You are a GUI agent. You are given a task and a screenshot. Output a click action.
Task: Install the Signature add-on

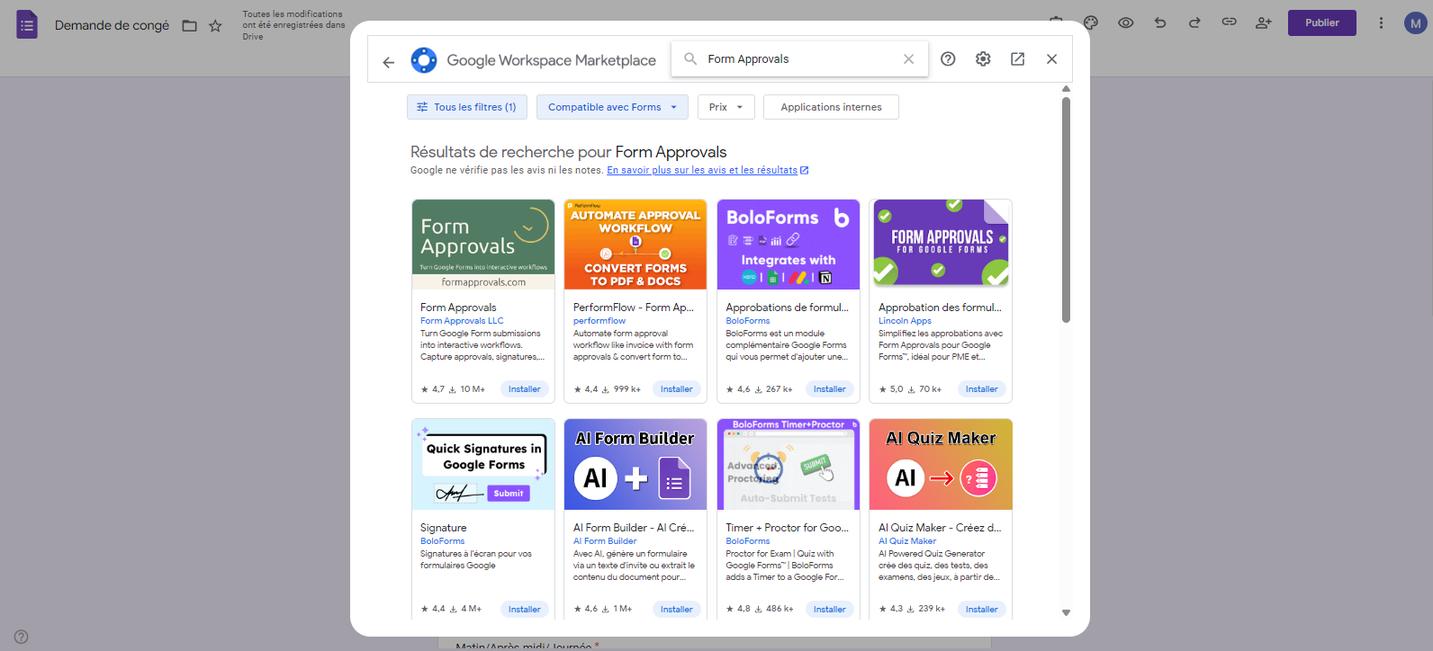pyautogui.click(x=524, y=610)
